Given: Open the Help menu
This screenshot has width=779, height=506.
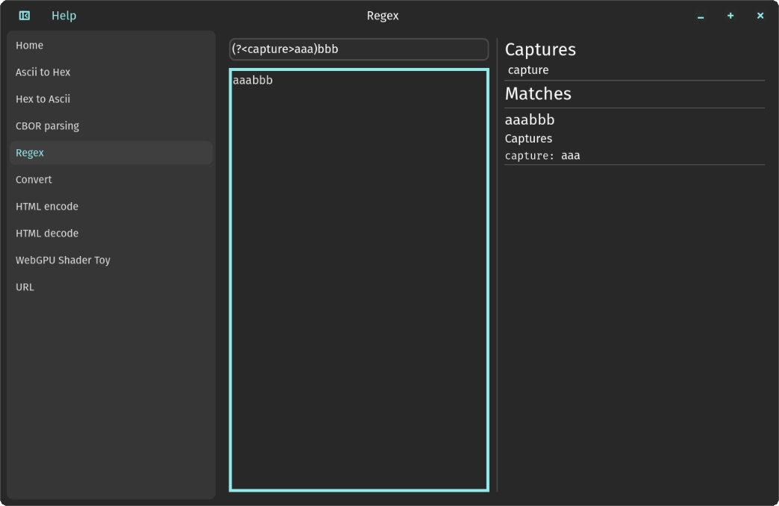Looking at the screenshot, I should coord(63,16).
